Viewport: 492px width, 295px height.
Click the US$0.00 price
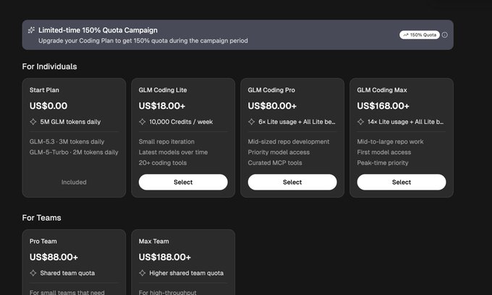coord(48,106)
